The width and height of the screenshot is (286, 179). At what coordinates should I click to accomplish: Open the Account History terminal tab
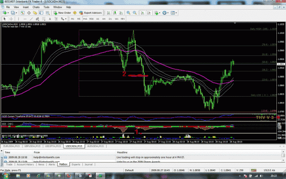(x=25, y=164)
